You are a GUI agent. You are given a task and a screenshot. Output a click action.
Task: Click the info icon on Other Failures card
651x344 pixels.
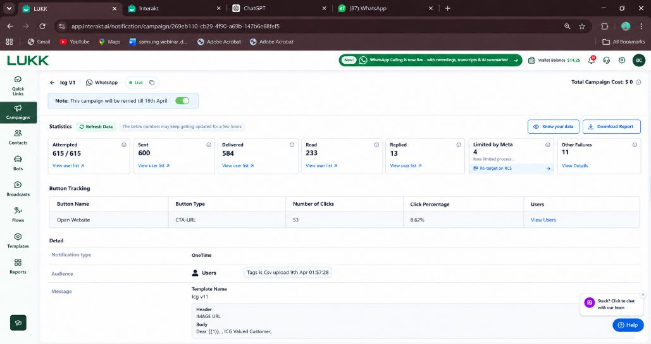pyautogui.click(x=635, y=145)
